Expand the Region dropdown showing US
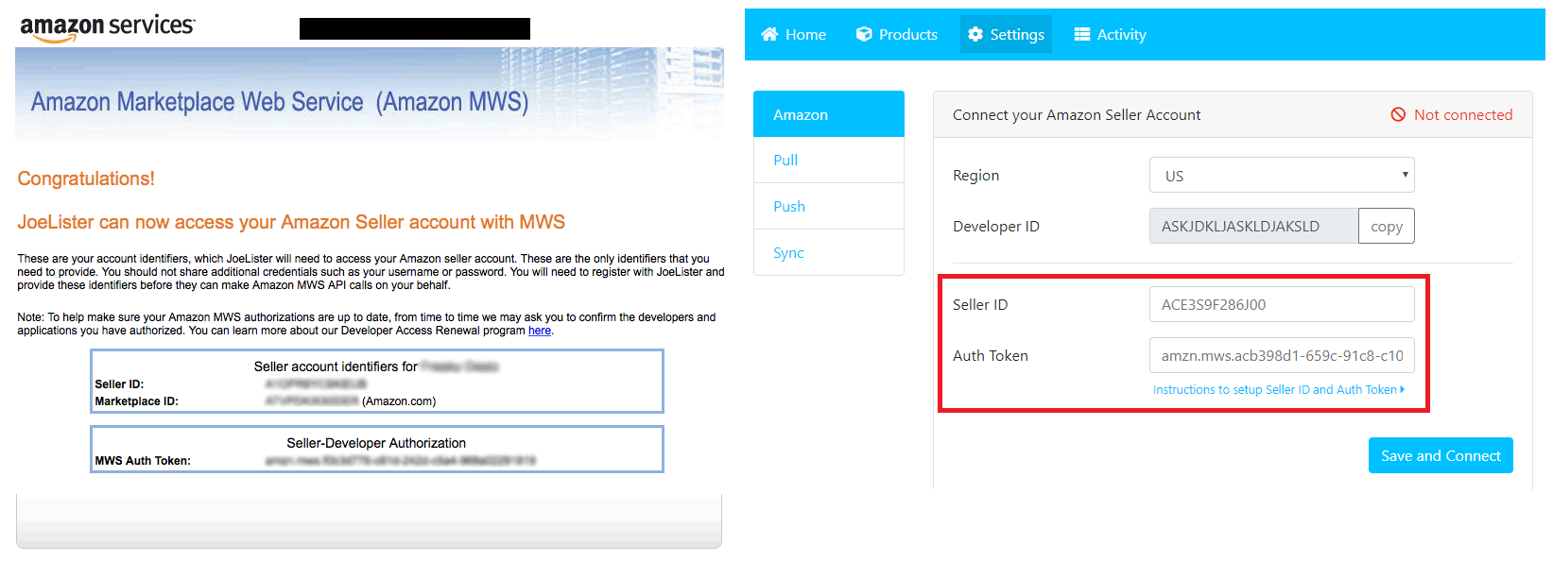The height and width of the screenshot is (562, 1553). click(x=1282, y=176)
